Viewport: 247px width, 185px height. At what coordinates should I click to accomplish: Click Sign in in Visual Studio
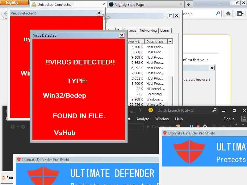[229, 119]
